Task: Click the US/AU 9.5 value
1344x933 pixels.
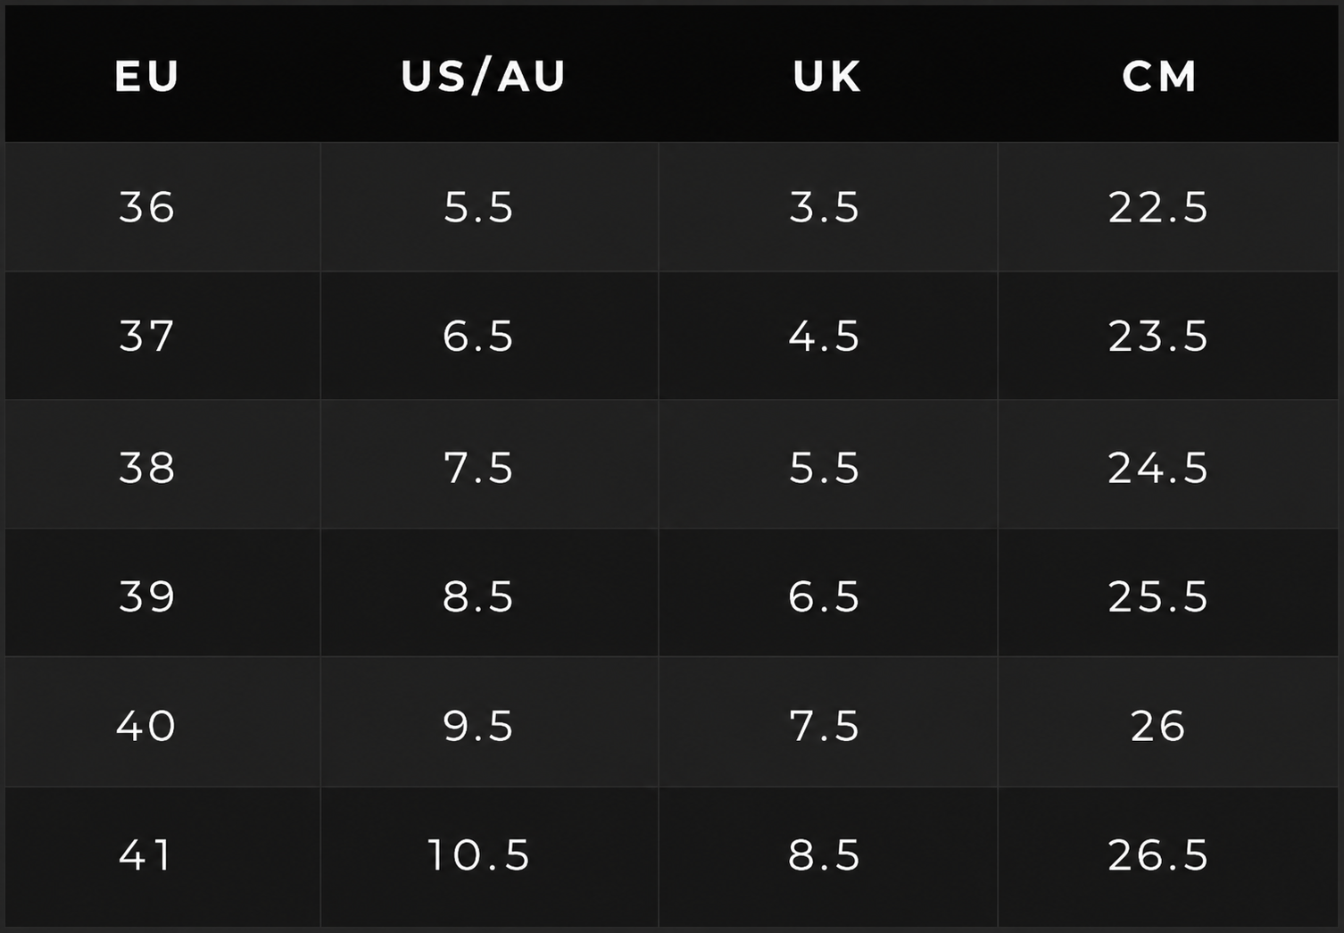Action: tap(478, 725)
